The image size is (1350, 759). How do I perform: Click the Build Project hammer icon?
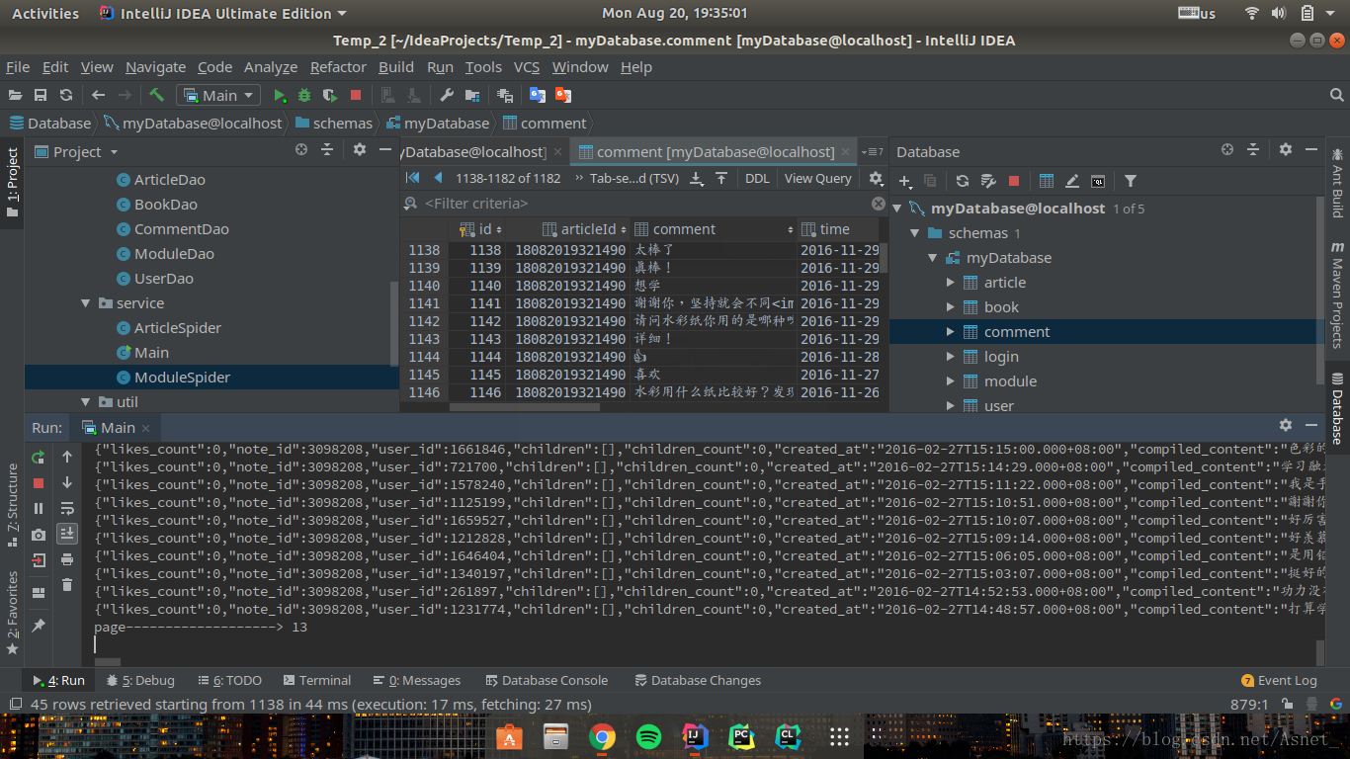coord(156,95)
